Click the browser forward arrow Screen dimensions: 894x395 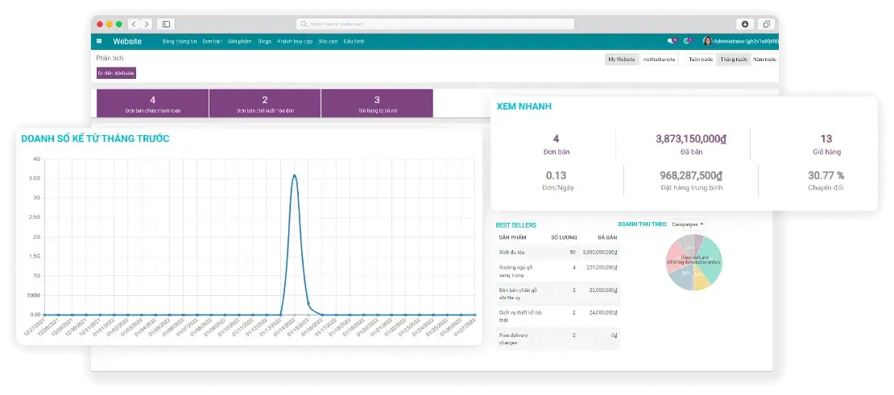pos(146,24)
